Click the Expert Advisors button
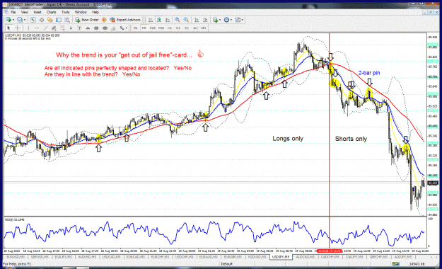 125,20
